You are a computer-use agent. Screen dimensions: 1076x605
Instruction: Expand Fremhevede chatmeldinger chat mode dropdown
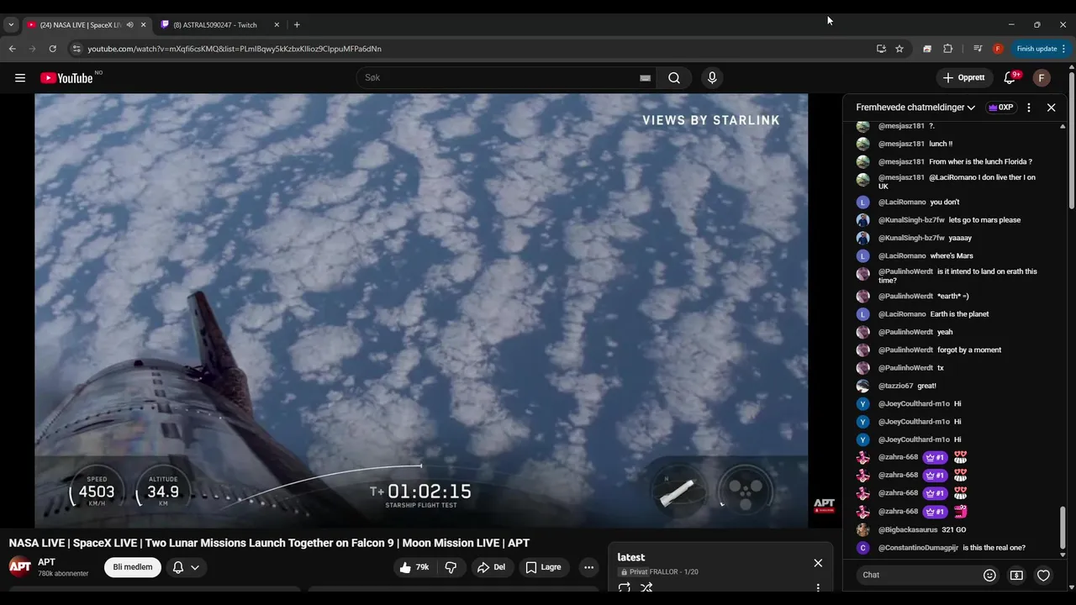915,108
